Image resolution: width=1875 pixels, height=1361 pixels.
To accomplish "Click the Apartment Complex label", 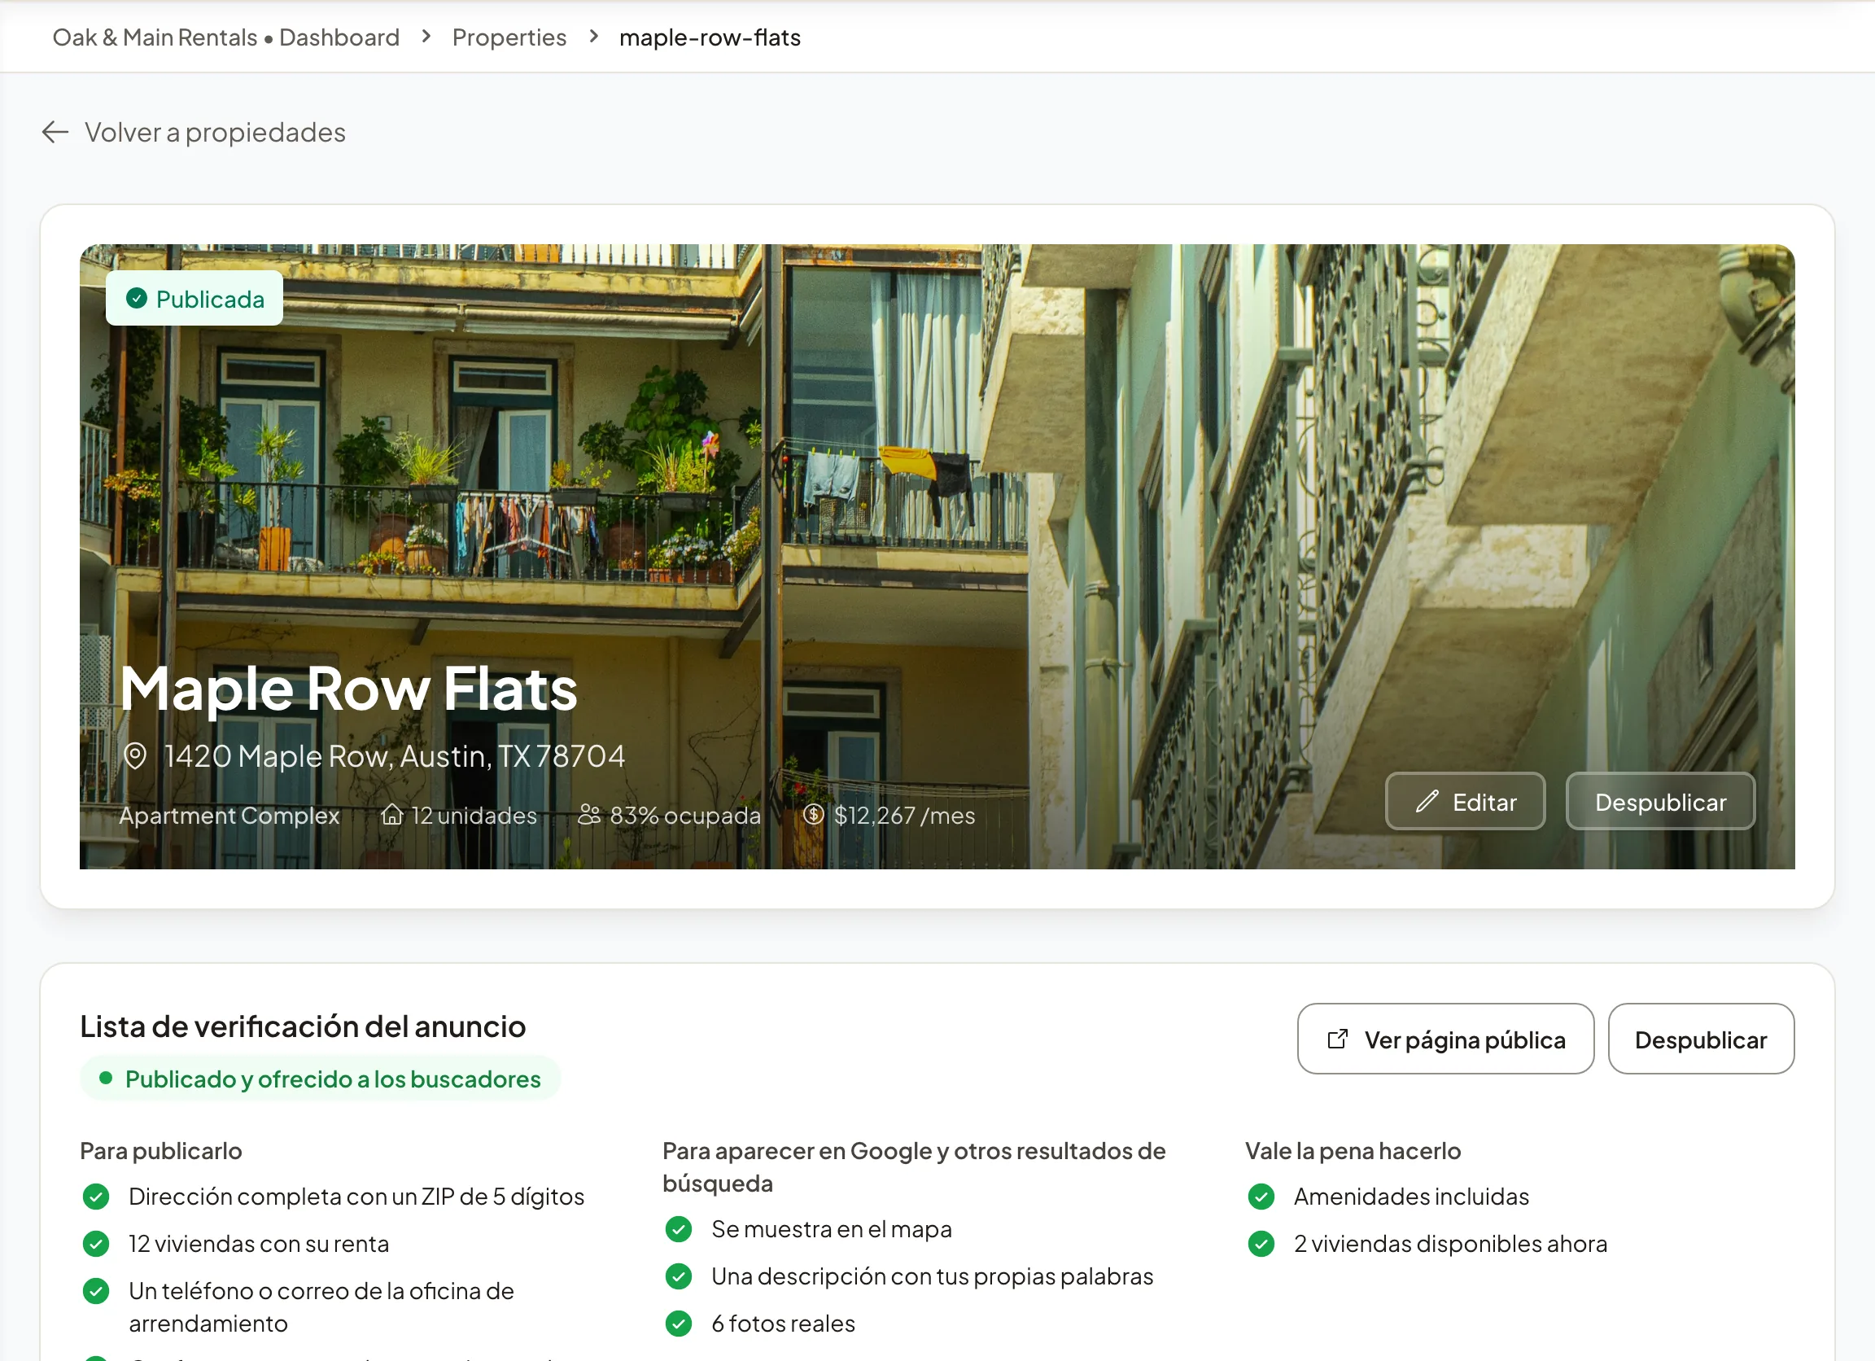I will (x=229, y=816).
